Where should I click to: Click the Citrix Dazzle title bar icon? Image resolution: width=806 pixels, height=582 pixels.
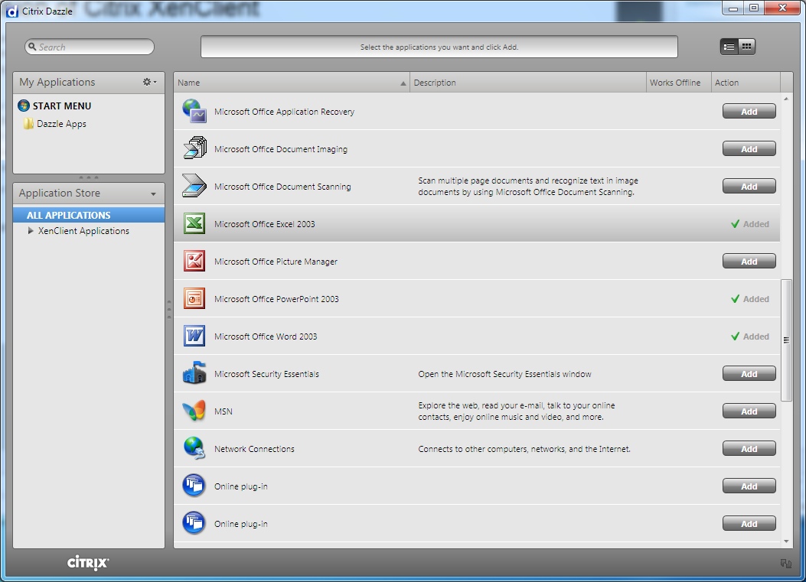pyautogui.click(x=11, y=11)
